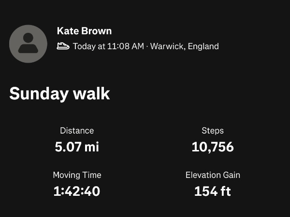Click the Steps stat label

pos(213,131)
